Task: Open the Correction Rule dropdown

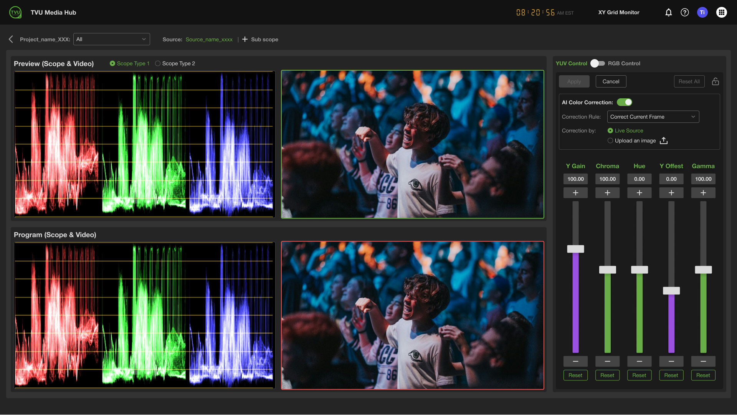Action: (653, 117)
